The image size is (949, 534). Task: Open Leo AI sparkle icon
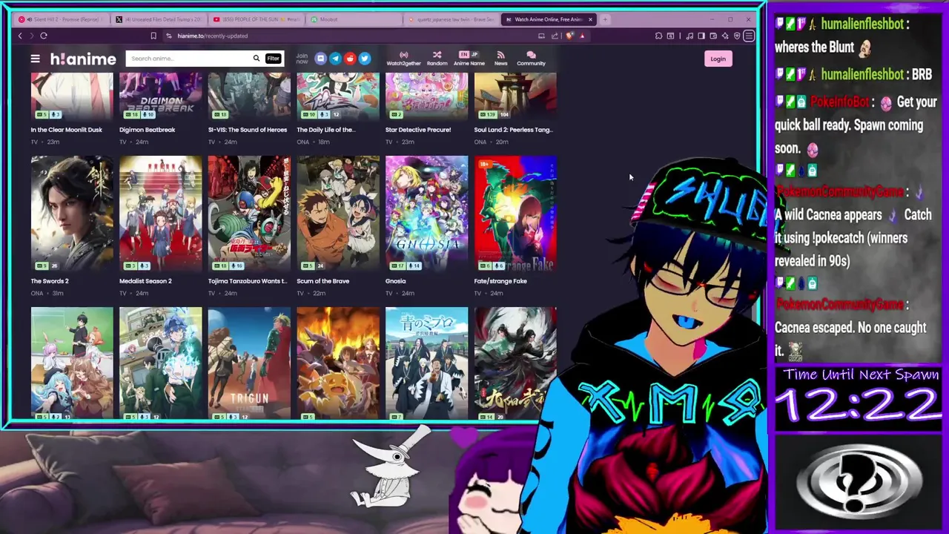coord(725,36)
